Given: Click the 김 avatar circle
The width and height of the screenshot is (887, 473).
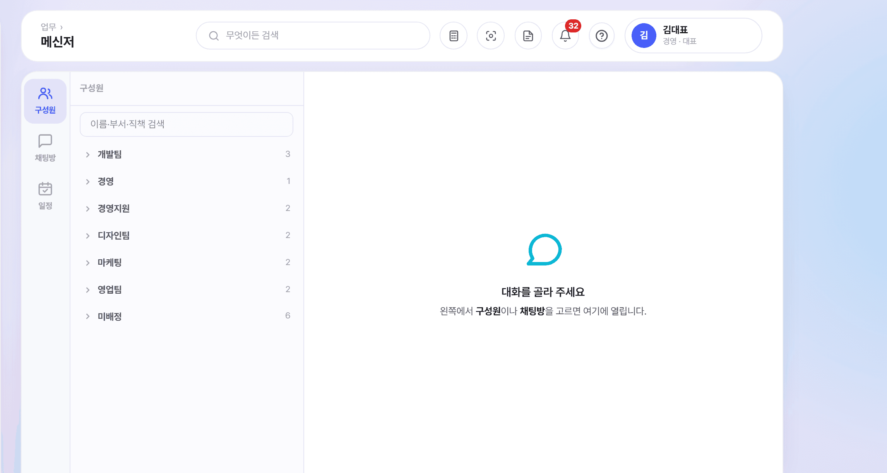Looking at the screenshot, I should click(x=644, y=36).
